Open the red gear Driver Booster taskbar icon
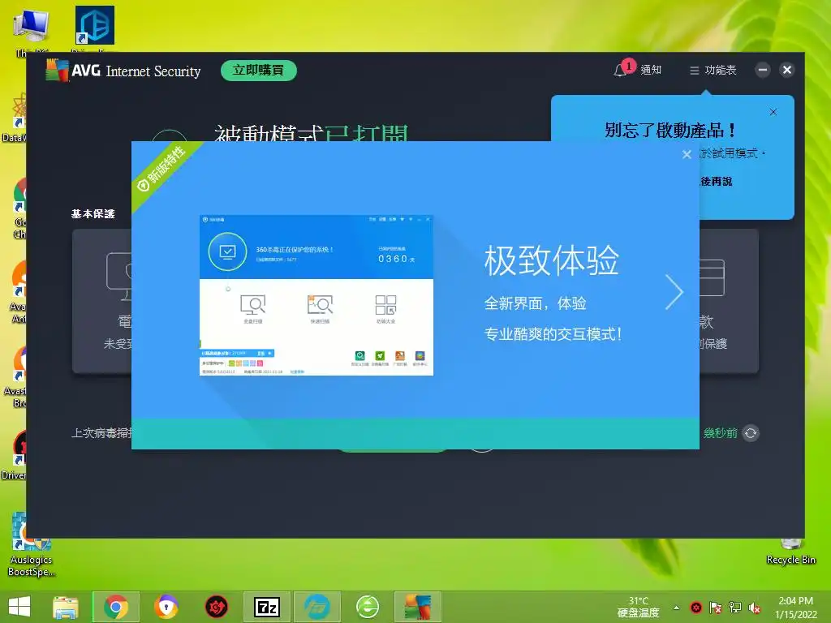Screen dimensions: 831x623 pos(216,607)
